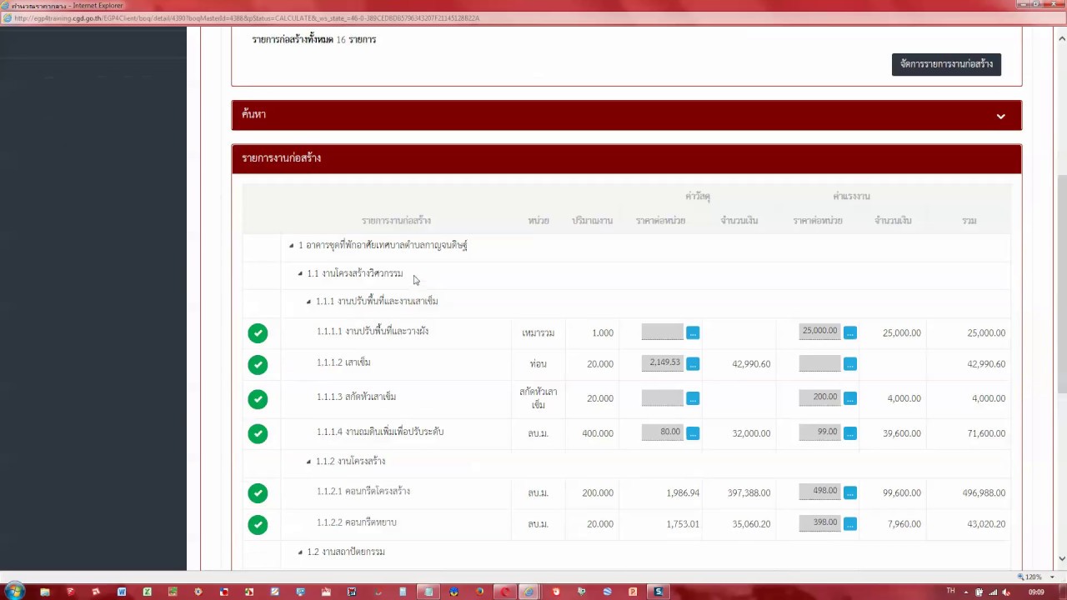1067x600 pixels.
Task: Expand the ค้นหา search panel chevron
Action: coord(1000,116)
